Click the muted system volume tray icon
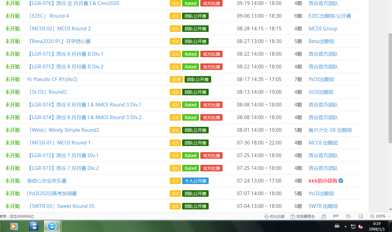Screen dimensions: 392x232 (x=360, y=226)
